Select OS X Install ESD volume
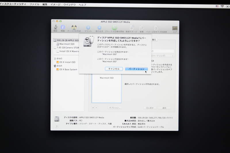 (x=67, y=62)
